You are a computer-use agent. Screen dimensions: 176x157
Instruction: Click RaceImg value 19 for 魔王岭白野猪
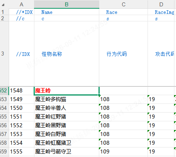[161, 134]
